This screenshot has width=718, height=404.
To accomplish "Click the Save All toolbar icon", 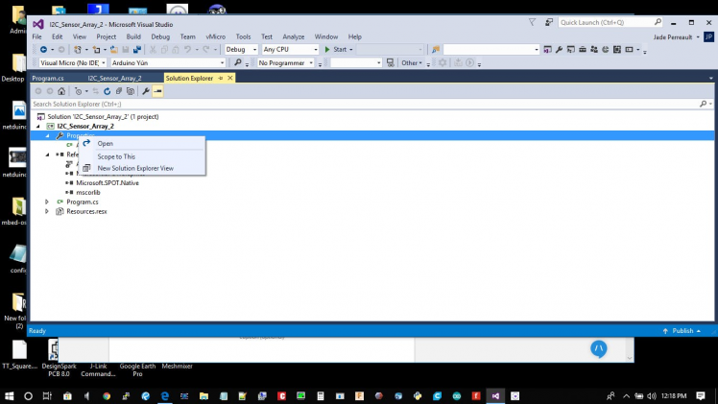I will click(137, 49).
